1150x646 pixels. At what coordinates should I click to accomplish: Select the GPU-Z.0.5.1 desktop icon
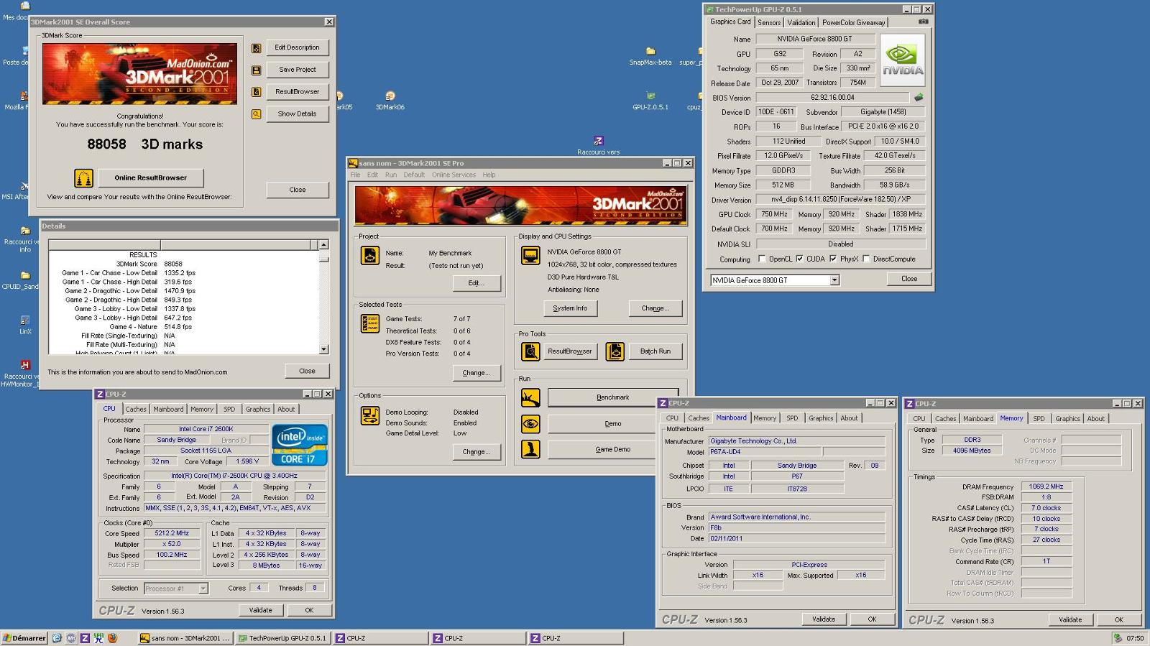click(x=650, y=100)
